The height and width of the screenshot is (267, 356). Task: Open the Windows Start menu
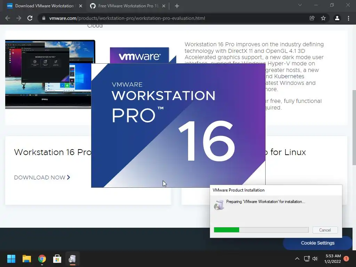pyautogui.click(x=11, y=259)
